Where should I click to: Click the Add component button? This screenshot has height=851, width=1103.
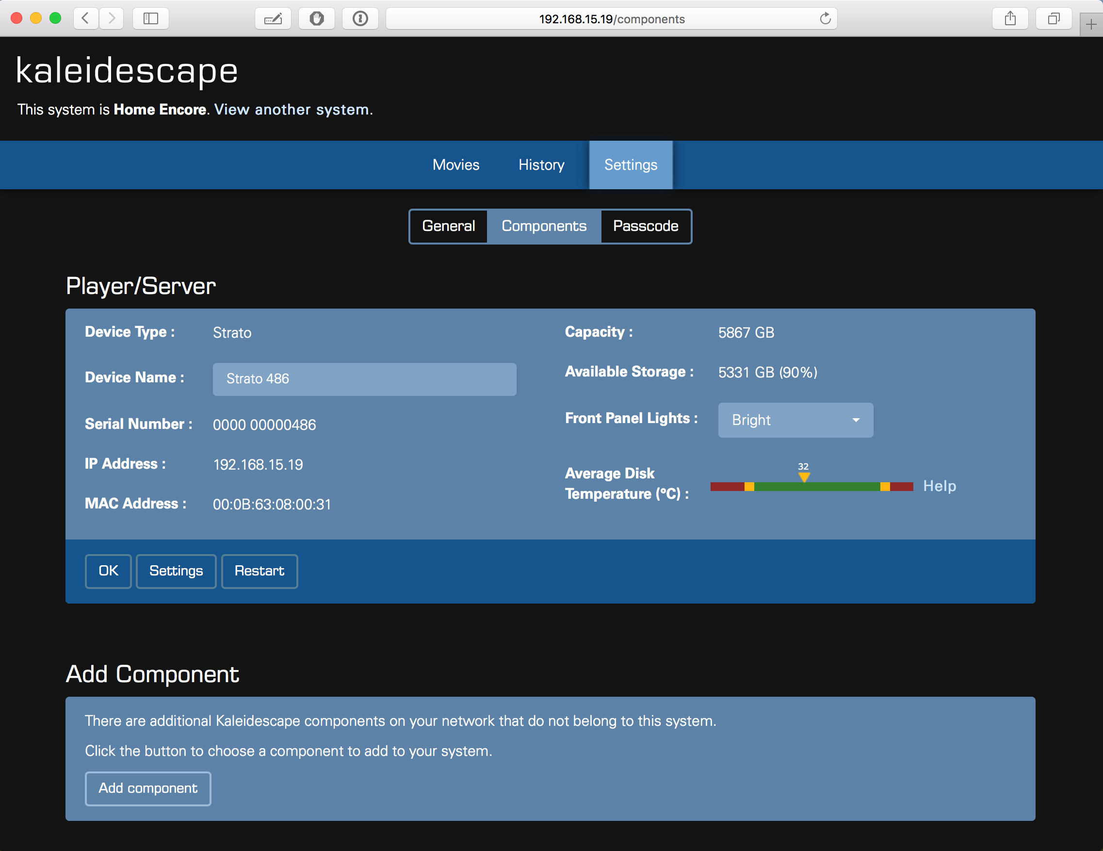[148, 788]
